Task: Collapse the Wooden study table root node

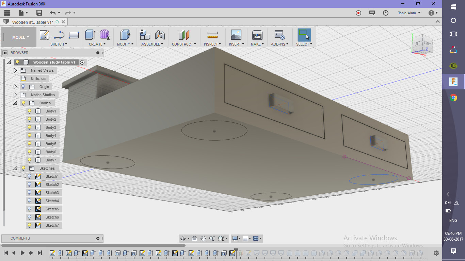Action: pos(9,62)
